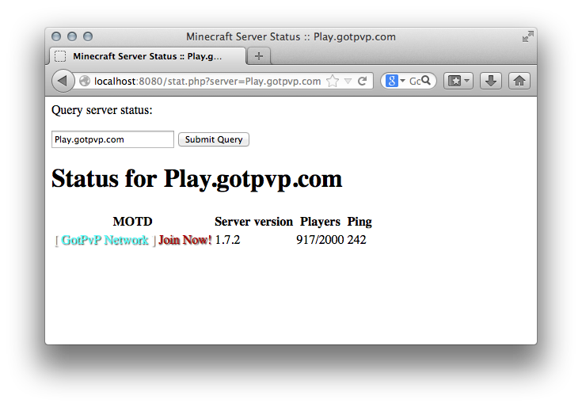Image resolution: width=582 pixels, height=407 pixels.
Task: Reload the page with the refresh icon
Action: click(363, 81)
